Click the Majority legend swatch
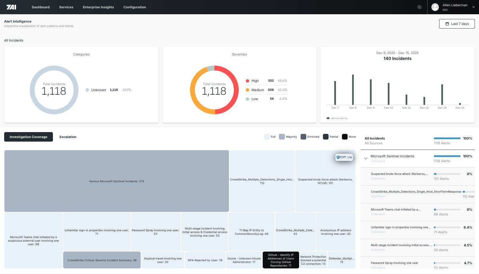 pyautogui.click(x=282, y=137)
